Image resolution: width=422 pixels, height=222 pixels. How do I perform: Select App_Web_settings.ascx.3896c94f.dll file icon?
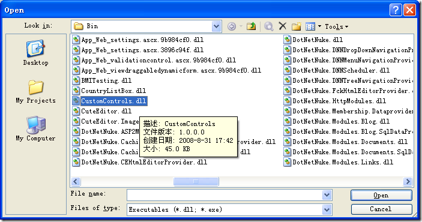click(x=76, y=50)
